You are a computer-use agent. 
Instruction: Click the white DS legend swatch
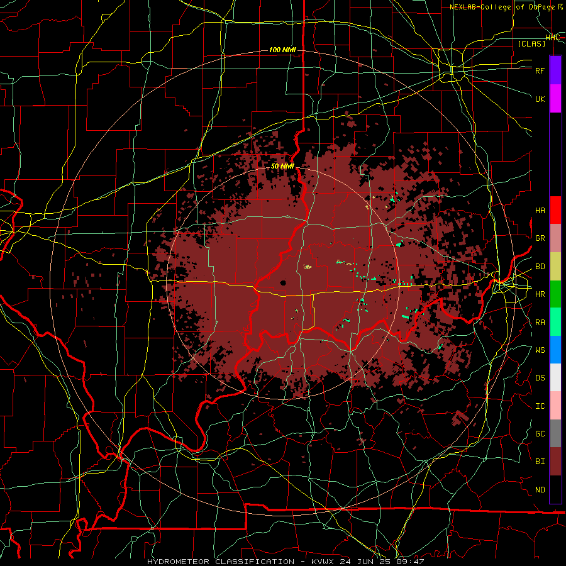click(x=555, y=377)
